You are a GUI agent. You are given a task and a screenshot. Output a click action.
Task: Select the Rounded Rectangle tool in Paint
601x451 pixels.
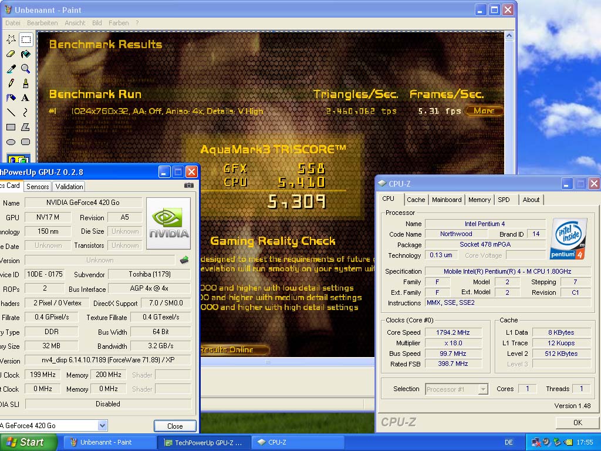tap(26, 142)
